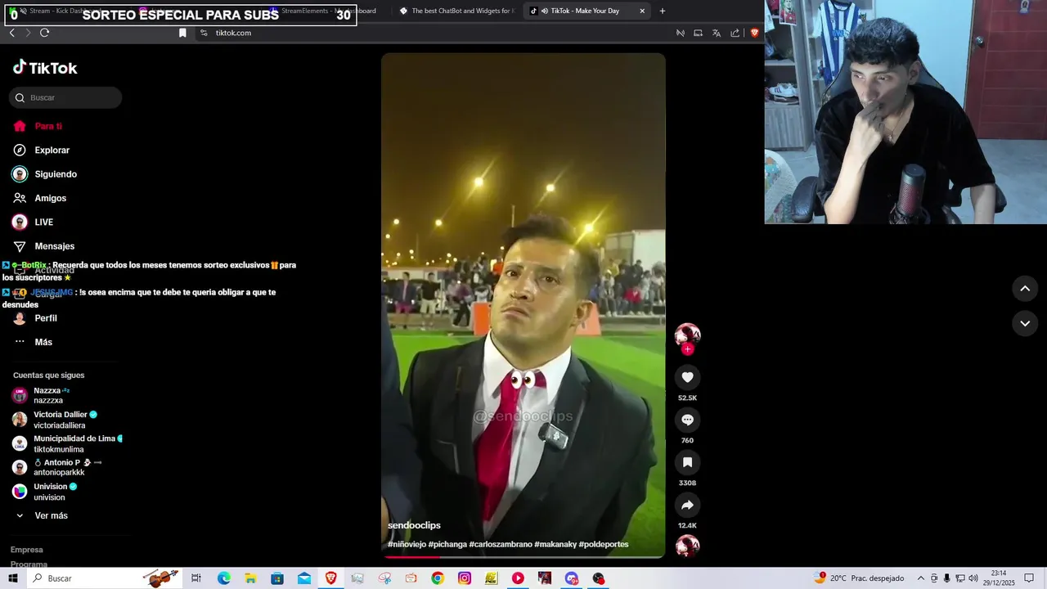Open the Brave Shields lion icon
This screenshot has height=589, width=1047.
click(754, 33)
